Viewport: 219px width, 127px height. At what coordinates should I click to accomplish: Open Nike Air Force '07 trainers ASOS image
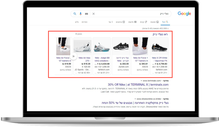point(63,46)
